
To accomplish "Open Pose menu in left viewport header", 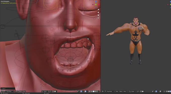I will 24,91.
